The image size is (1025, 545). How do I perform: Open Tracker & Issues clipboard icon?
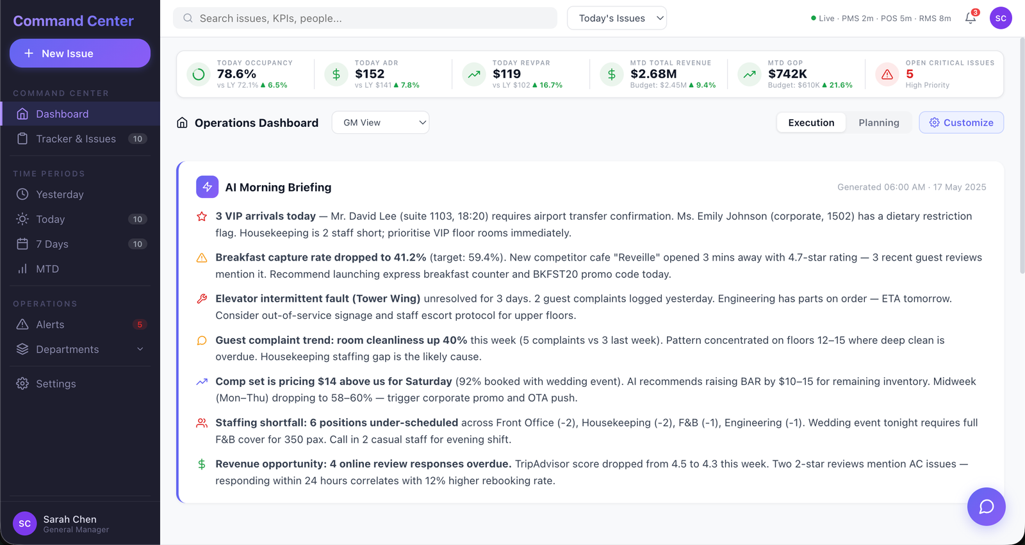pos(22,139)
